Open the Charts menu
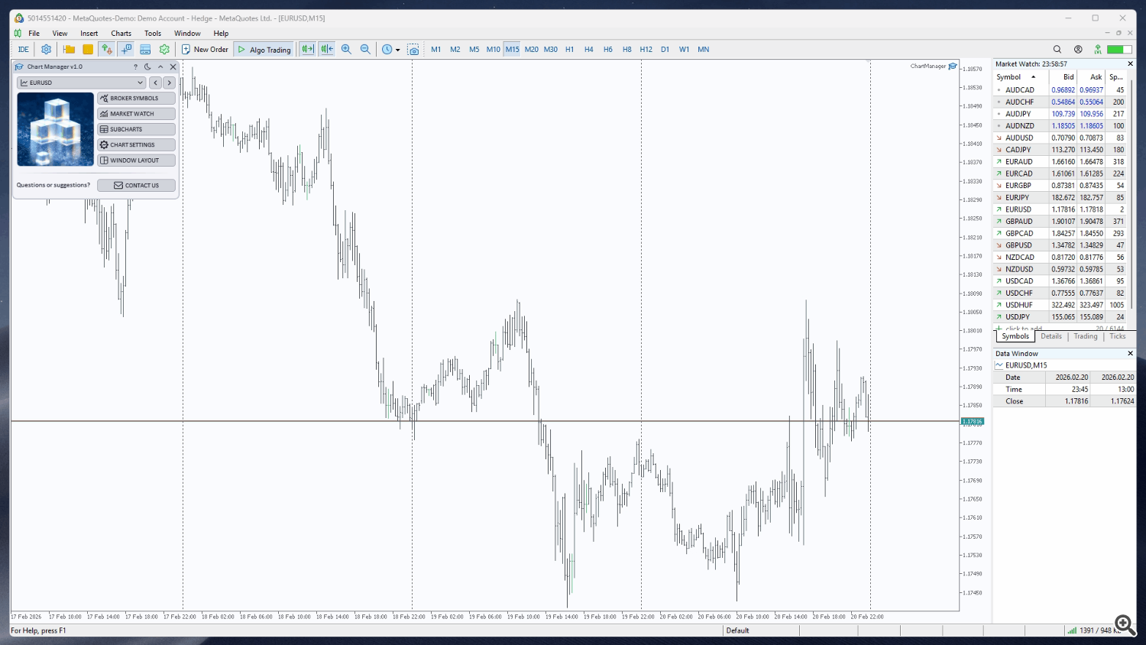 point(121,33)
